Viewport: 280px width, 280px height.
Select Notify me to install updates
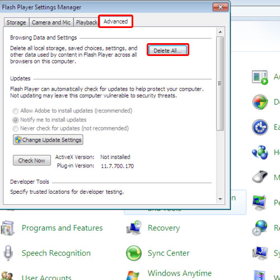[16, 120]
